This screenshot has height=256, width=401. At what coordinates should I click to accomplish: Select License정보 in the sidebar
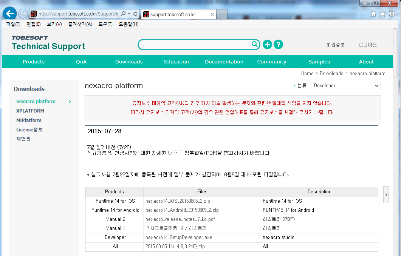click(29, 130)
